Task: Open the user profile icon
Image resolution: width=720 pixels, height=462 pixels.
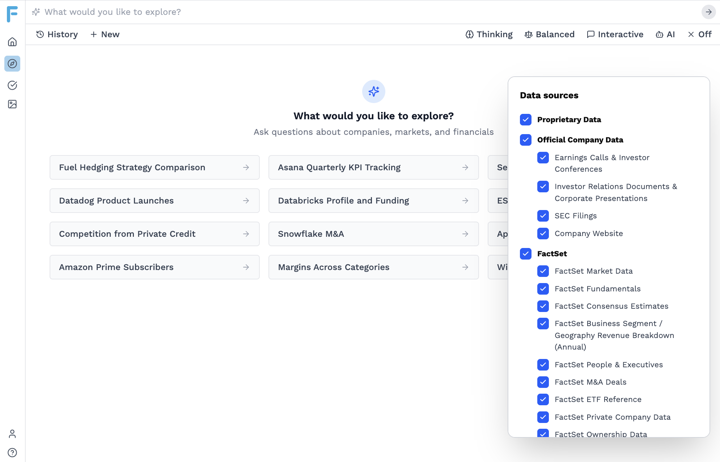Action: pos(12,434)
